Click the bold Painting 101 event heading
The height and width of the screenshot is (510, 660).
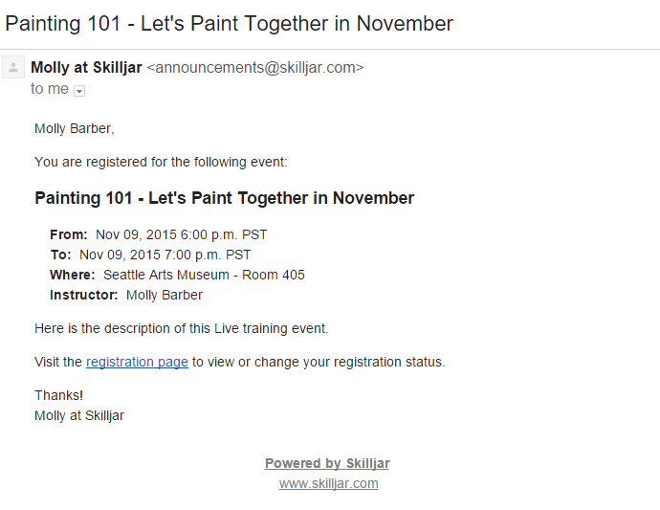click(224, 198)
